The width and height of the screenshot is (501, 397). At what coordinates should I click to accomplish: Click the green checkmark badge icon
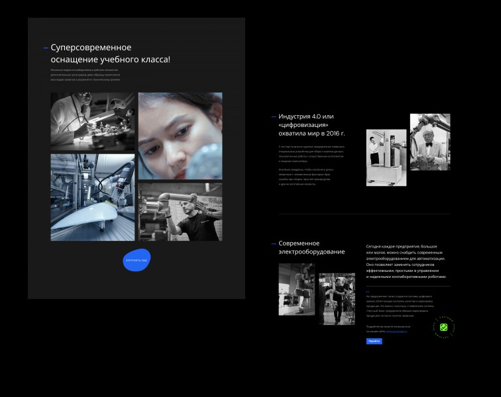pos(443,327)
